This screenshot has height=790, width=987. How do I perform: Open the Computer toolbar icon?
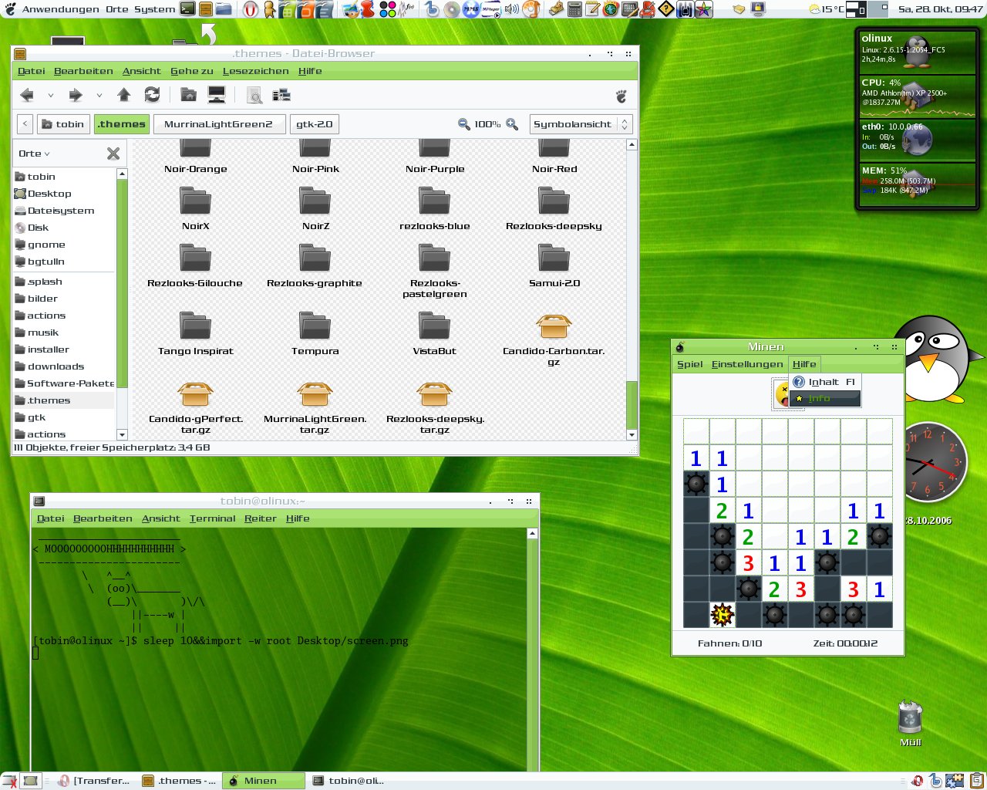(x=217, y=95)
